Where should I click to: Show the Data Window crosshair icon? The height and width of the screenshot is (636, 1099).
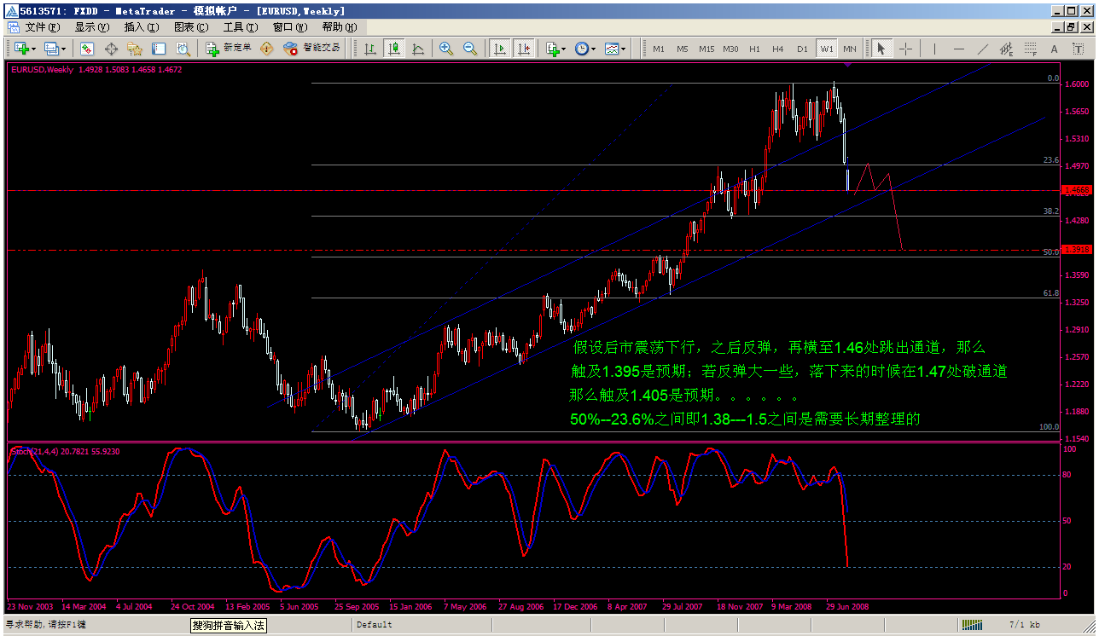pyautogui.click(x=111, y=49)
